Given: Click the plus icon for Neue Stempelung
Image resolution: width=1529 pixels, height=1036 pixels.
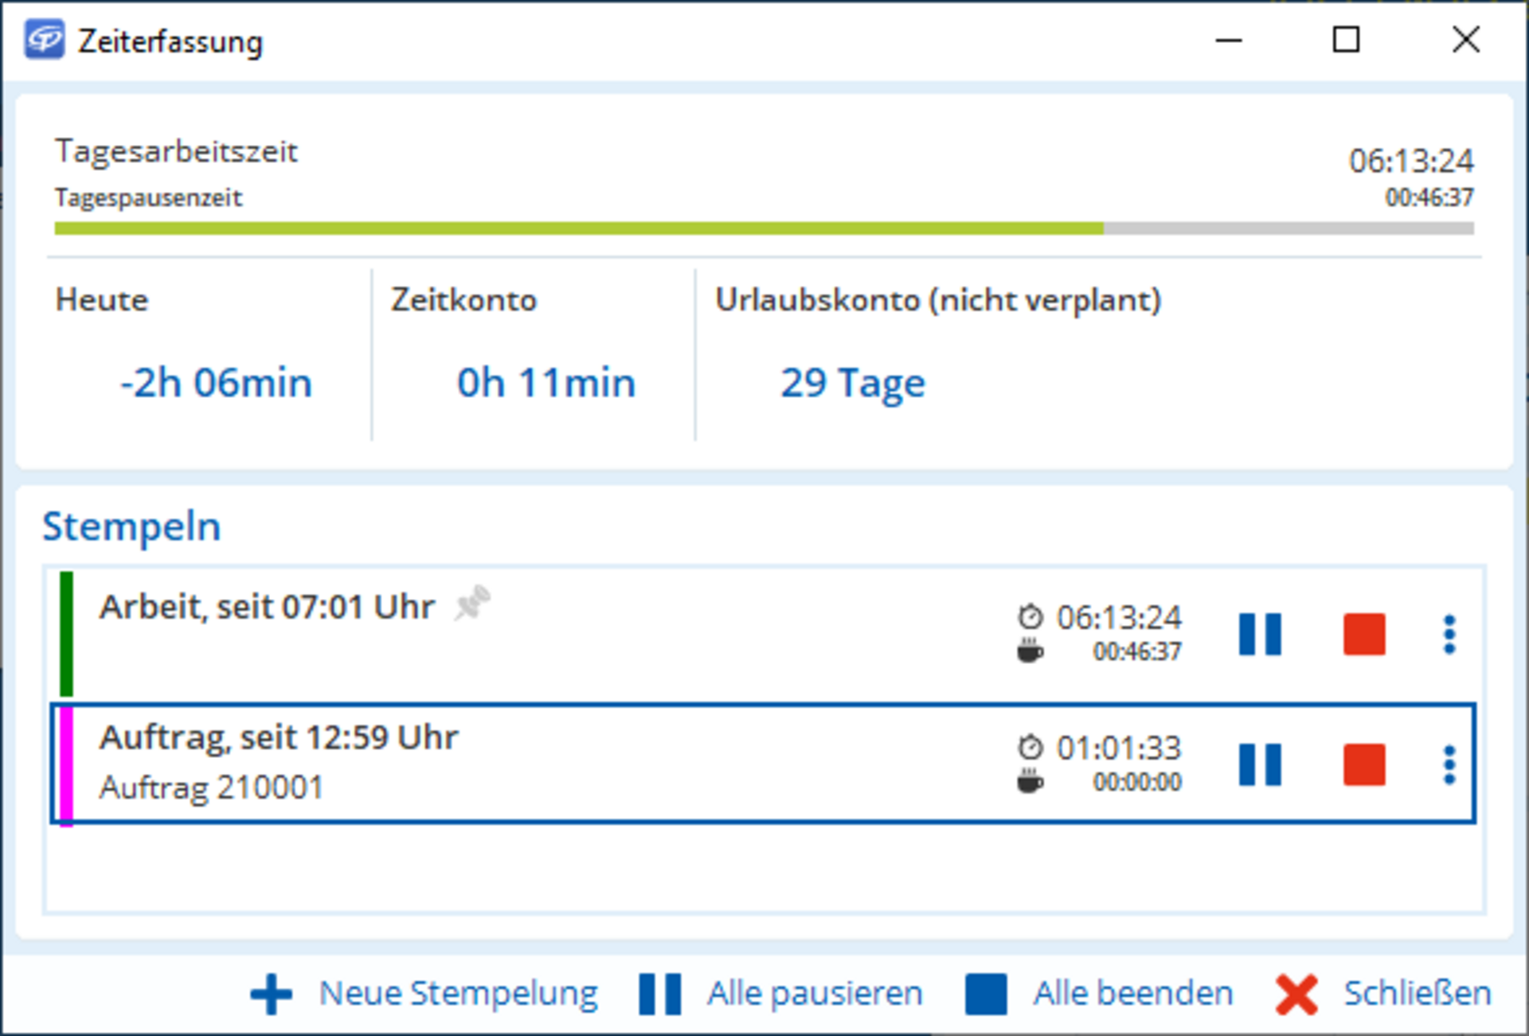Looking at the screenshot, I should [272, 994].
